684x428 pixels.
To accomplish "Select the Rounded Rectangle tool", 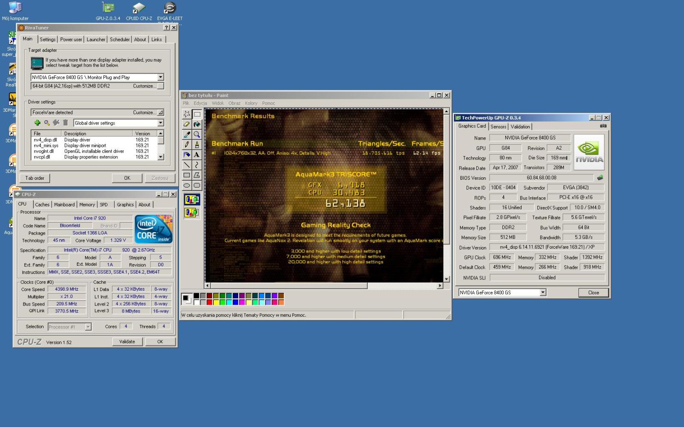I will 197,185.
